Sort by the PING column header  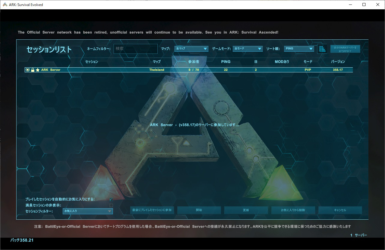point(226,62)
